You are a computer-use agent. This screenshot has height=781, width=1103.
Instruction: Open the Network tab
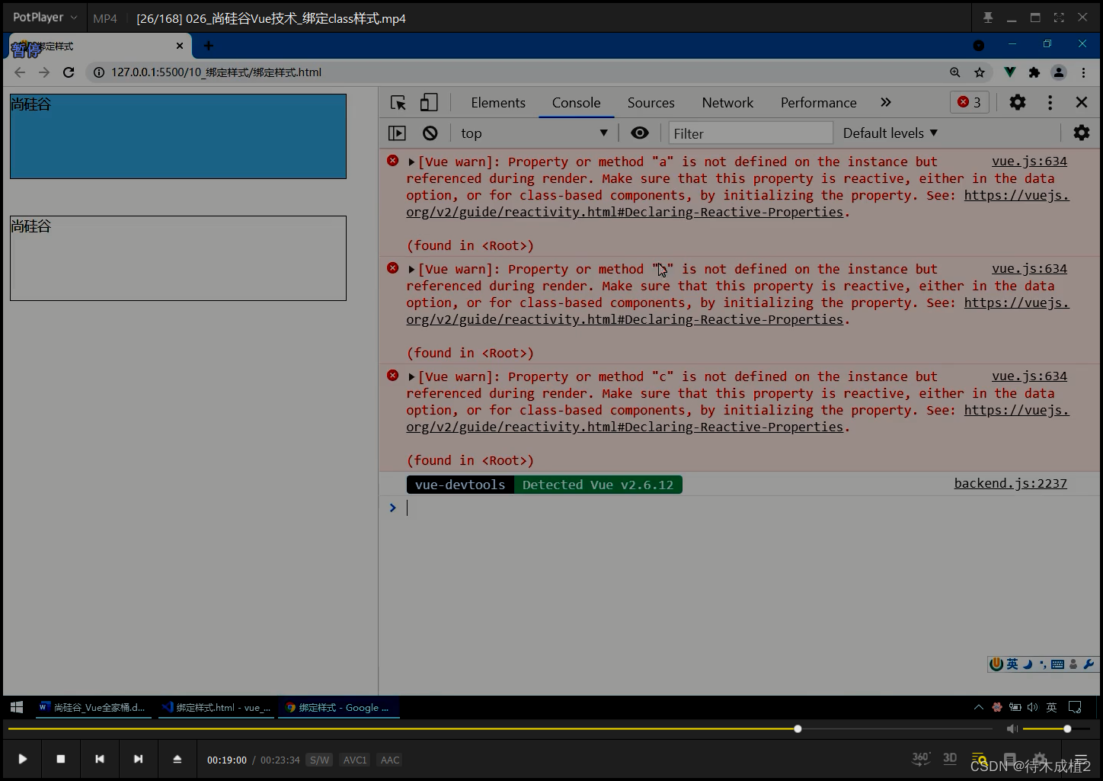pos(727,103)
